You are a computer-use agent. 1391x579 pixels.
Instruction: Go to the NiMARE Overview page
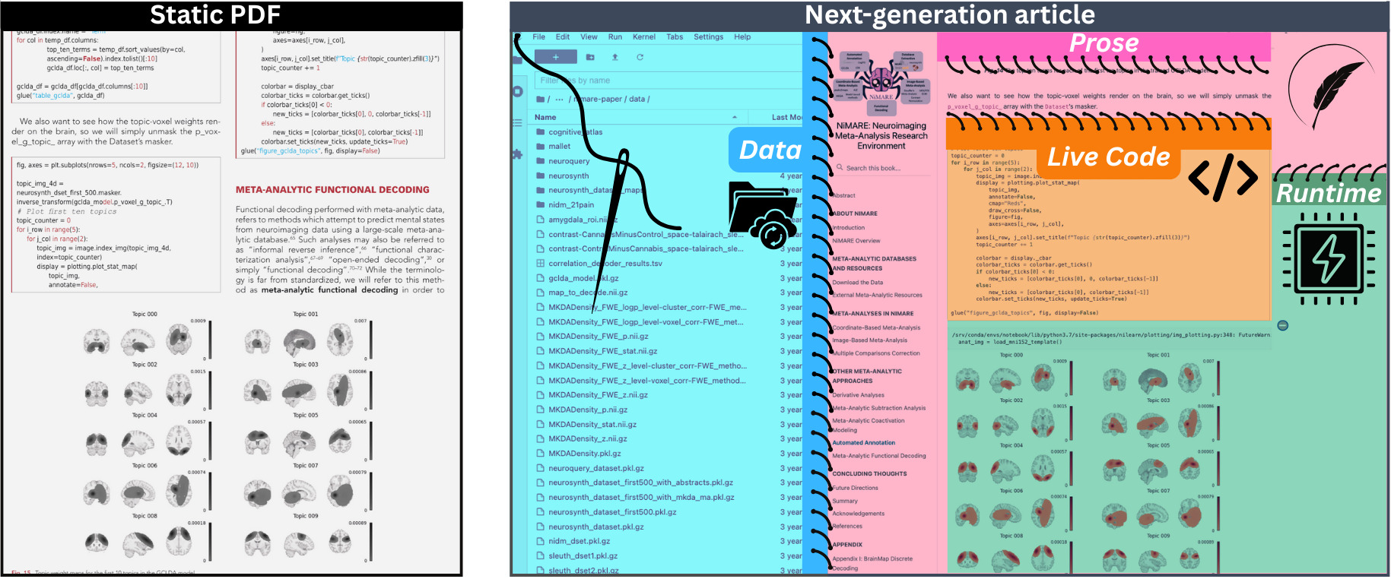pyautogui.click(x=856, y=241)
